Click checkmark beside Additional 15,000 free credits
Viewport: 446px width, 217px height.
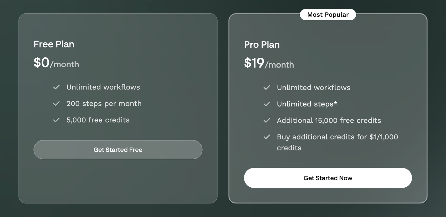click(x=267, y=120)
